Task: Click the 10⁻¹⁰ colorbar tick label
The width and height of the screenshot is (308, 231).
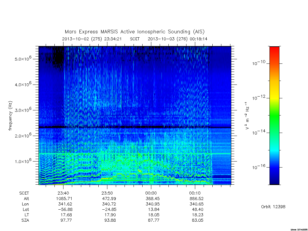Action: [x=259, y=63]
